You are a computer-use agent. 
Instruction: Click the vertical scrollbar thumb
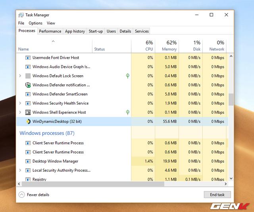pyautogui.click(x=231, y=99)
